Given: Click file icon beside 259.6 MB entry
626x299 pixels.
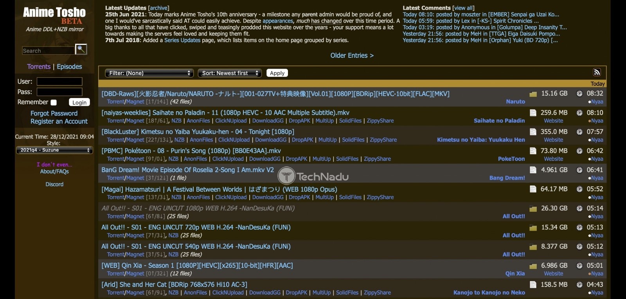Looking at the screenshot, I should [532, 113].
